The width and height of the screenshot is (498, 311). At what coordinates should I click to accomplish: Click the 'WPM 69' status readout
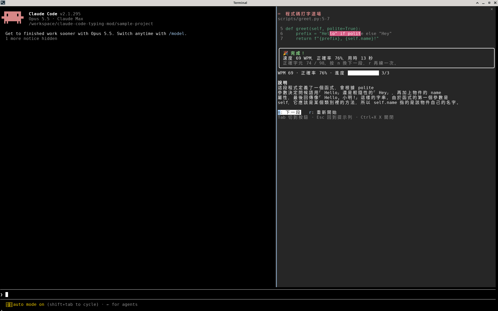coord(285,73)
